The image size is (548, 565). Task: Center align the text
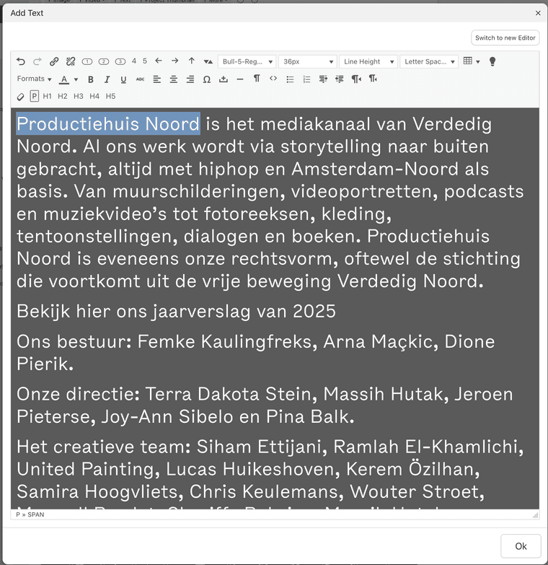[174, 79]
